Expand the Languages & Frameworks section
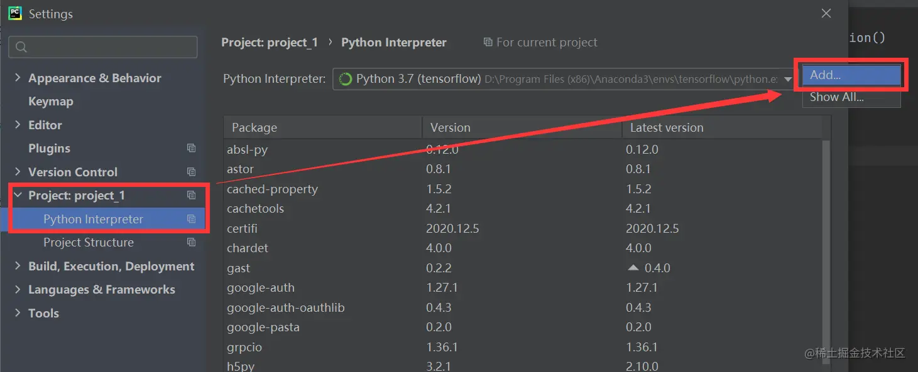 pos(18,289)
